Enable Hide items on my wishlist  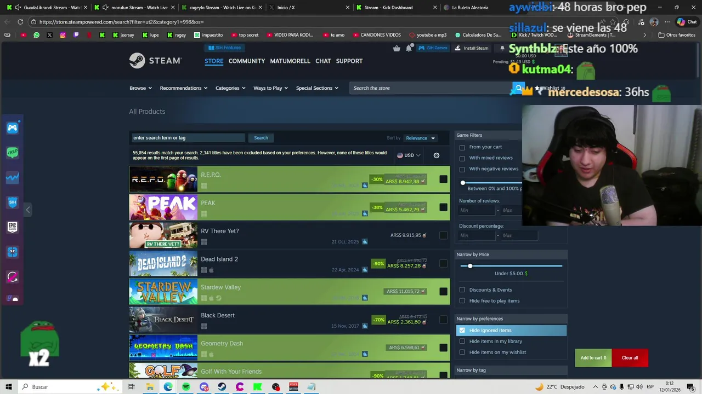click(462, 352)
